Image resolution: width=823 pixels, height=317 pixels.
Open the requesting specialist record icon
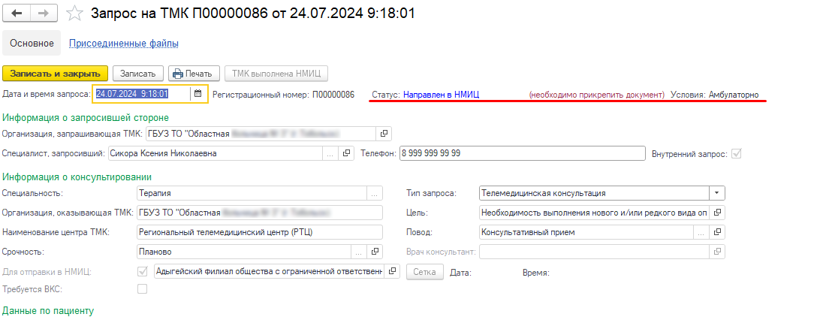347,153
